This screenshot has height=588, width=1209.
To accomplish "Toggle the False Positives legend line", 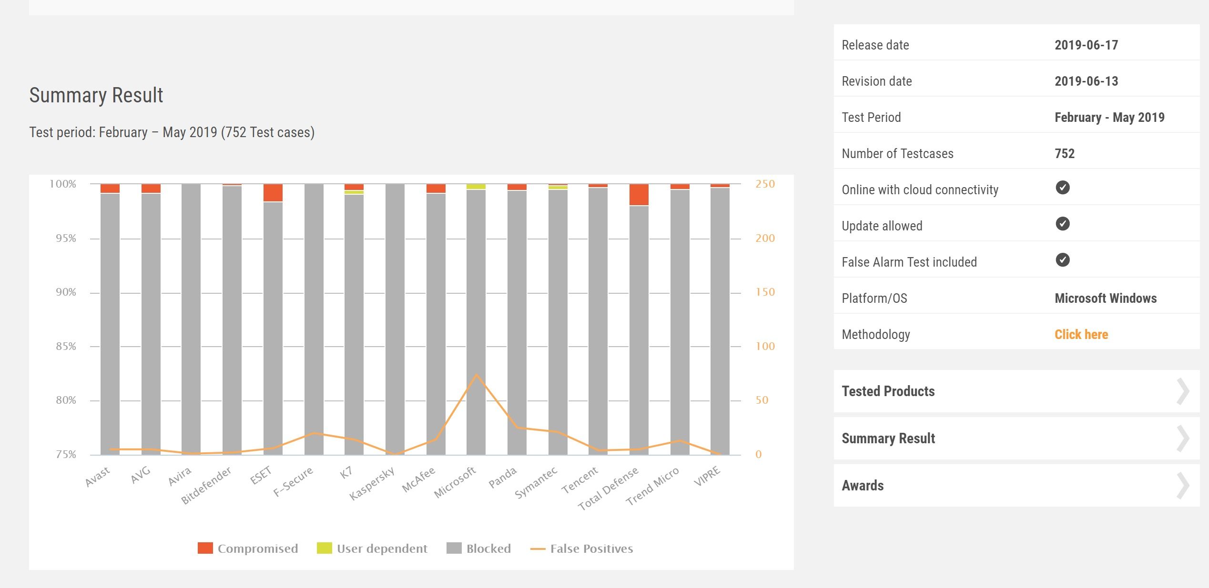I will point(538,549).
